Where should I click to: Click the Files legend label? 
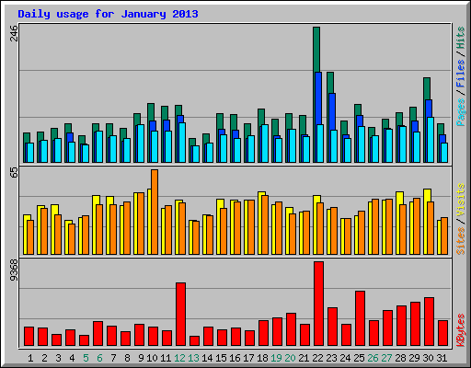coord(460,74)
